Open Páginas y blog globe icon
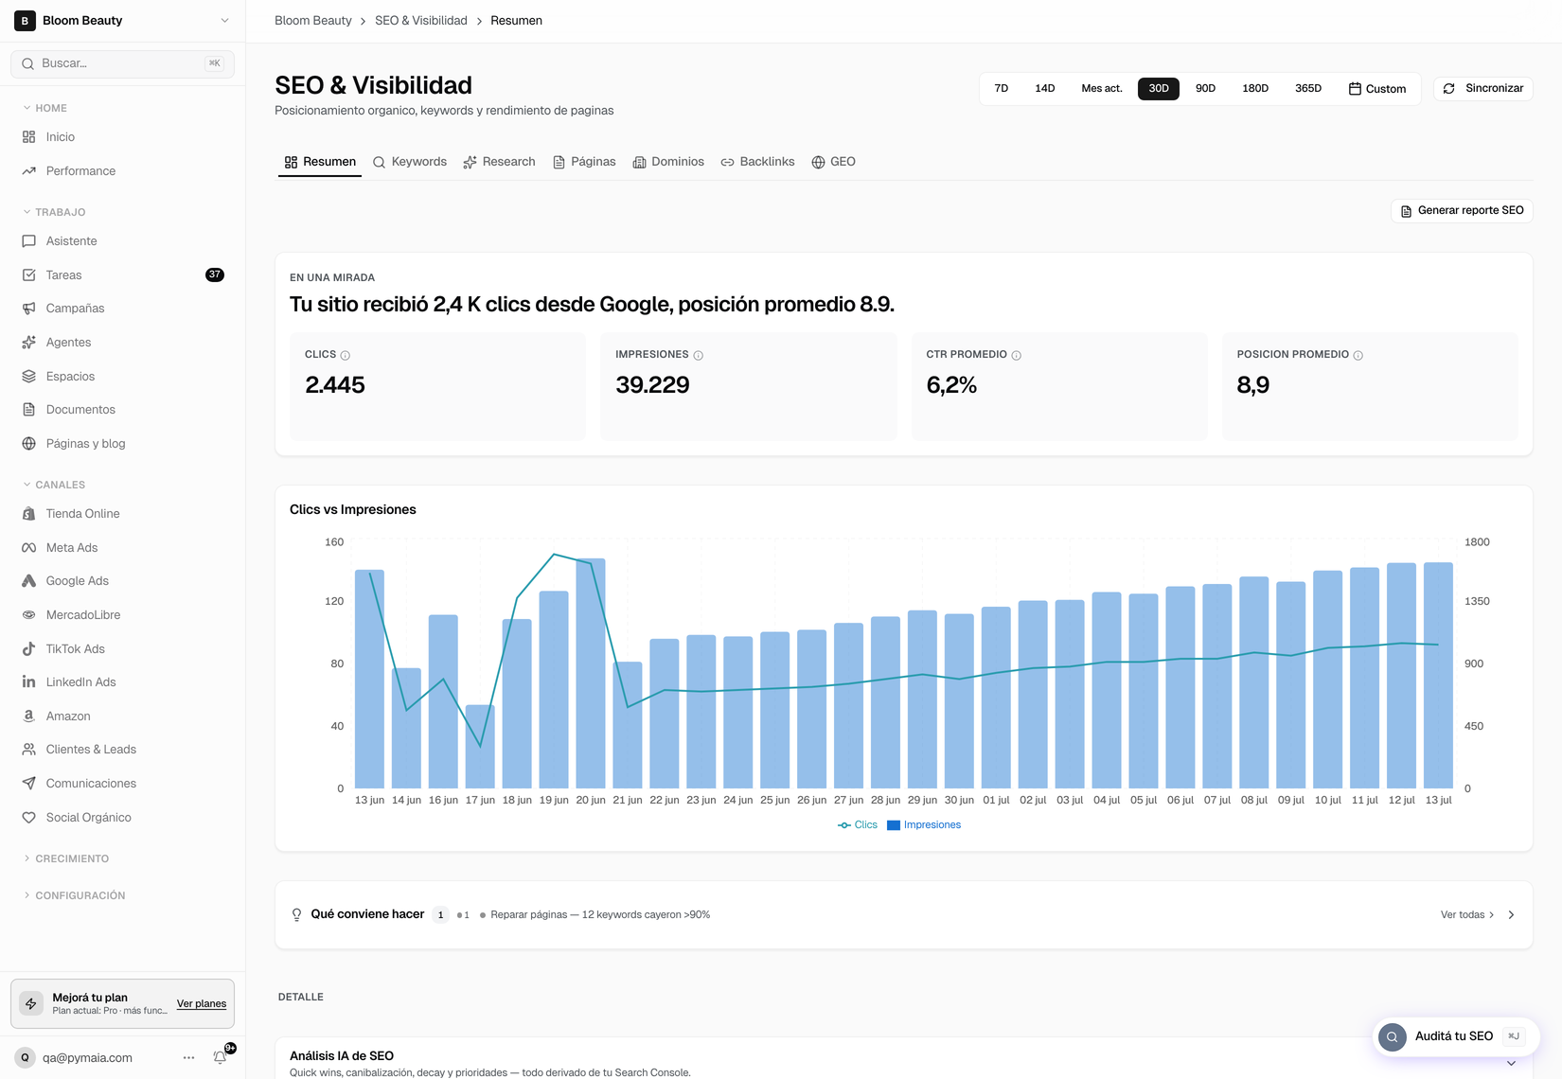Image resolution: width=1562 pixels, height=1079 pixels. (28, 444)
